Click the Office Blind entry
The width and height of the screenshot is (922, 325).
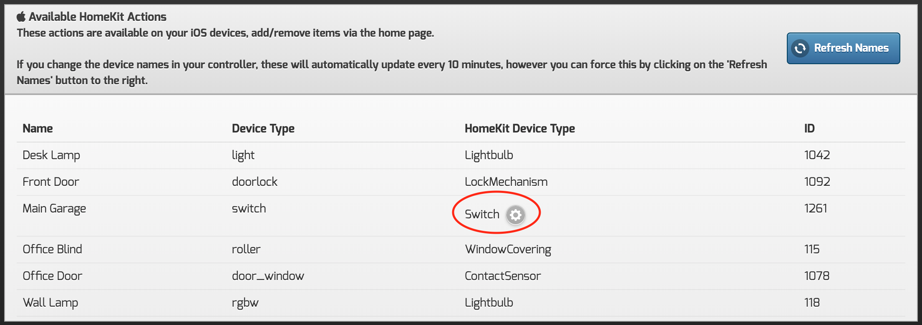point(53,250)
